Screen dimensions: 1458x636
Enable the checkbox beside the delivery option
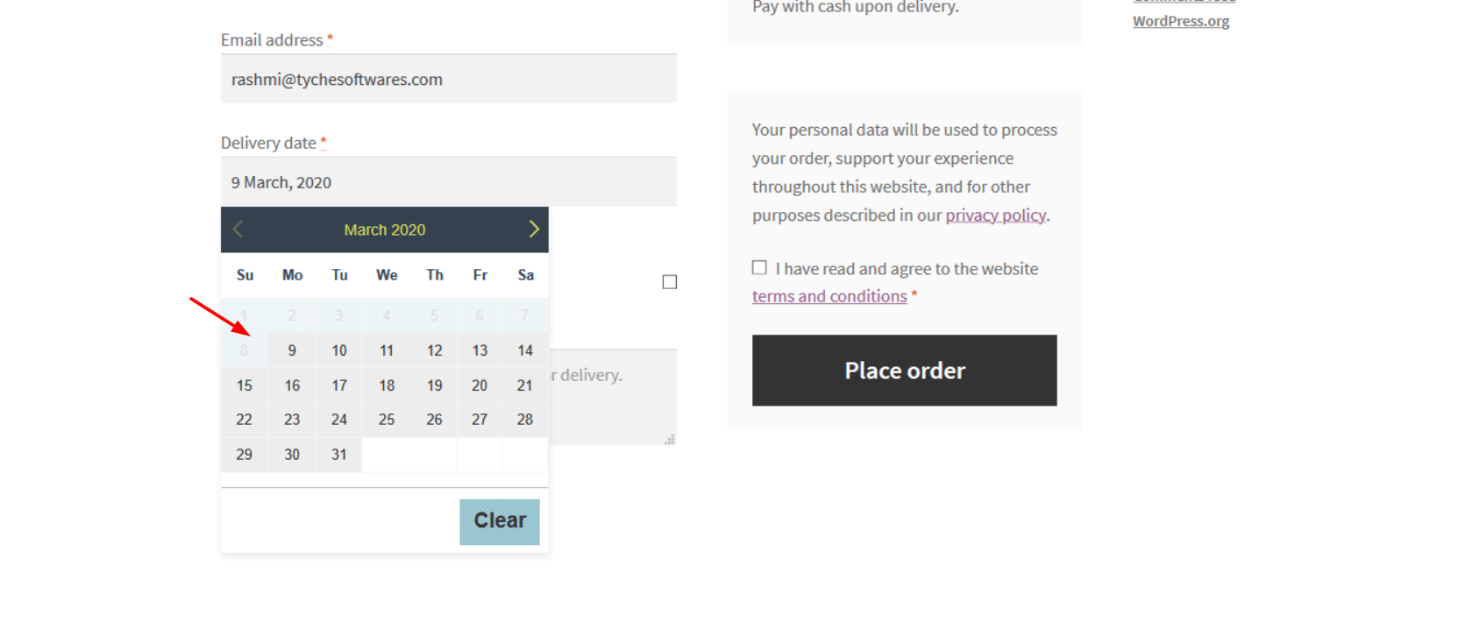coord(669,281)
